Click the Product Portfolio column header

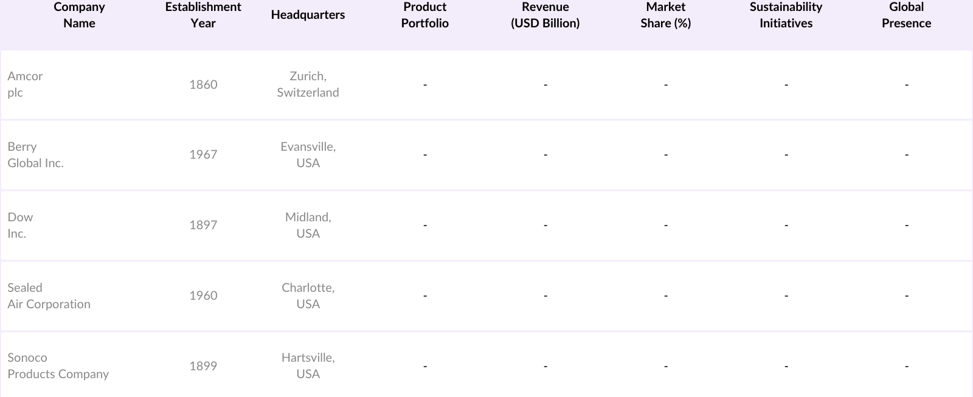pyautogui.click(x=425, y=15)
